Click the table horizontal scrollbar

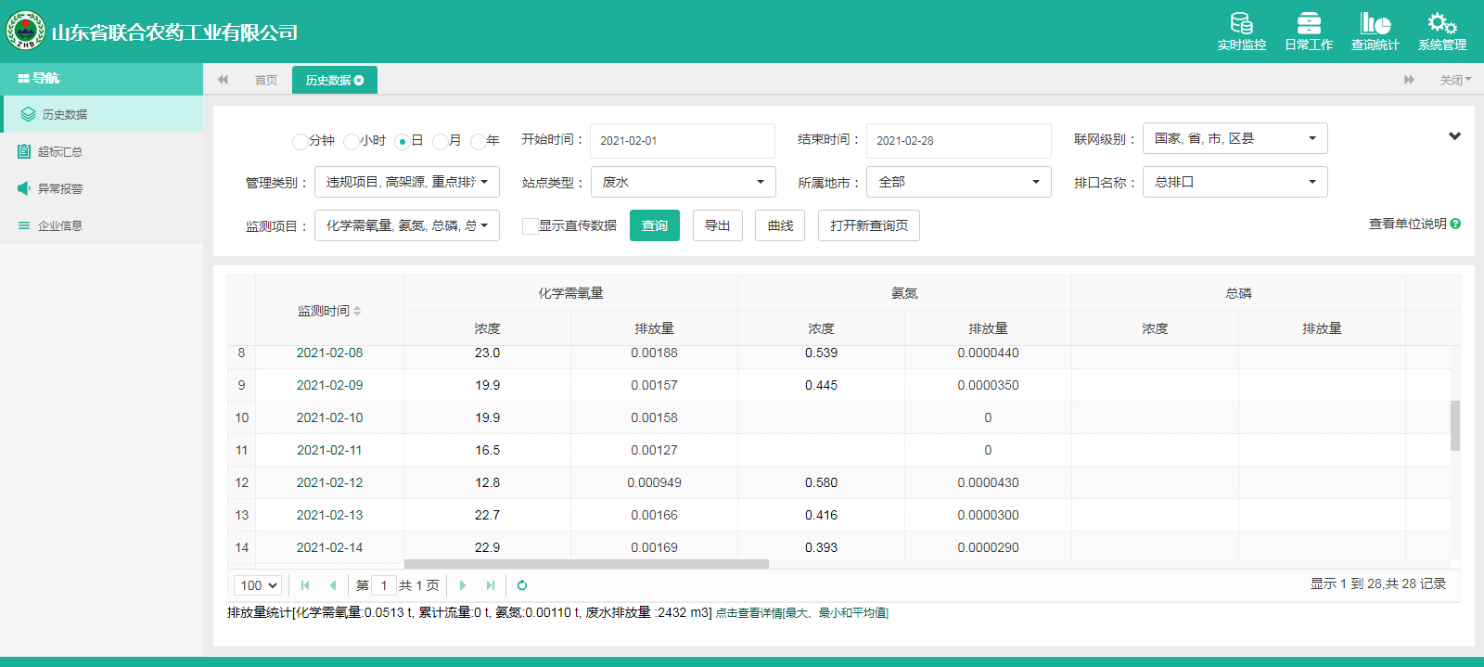point(586,564)
